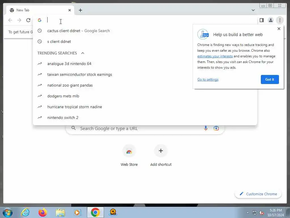Click the 'Got it' button

tap(270, 79)
